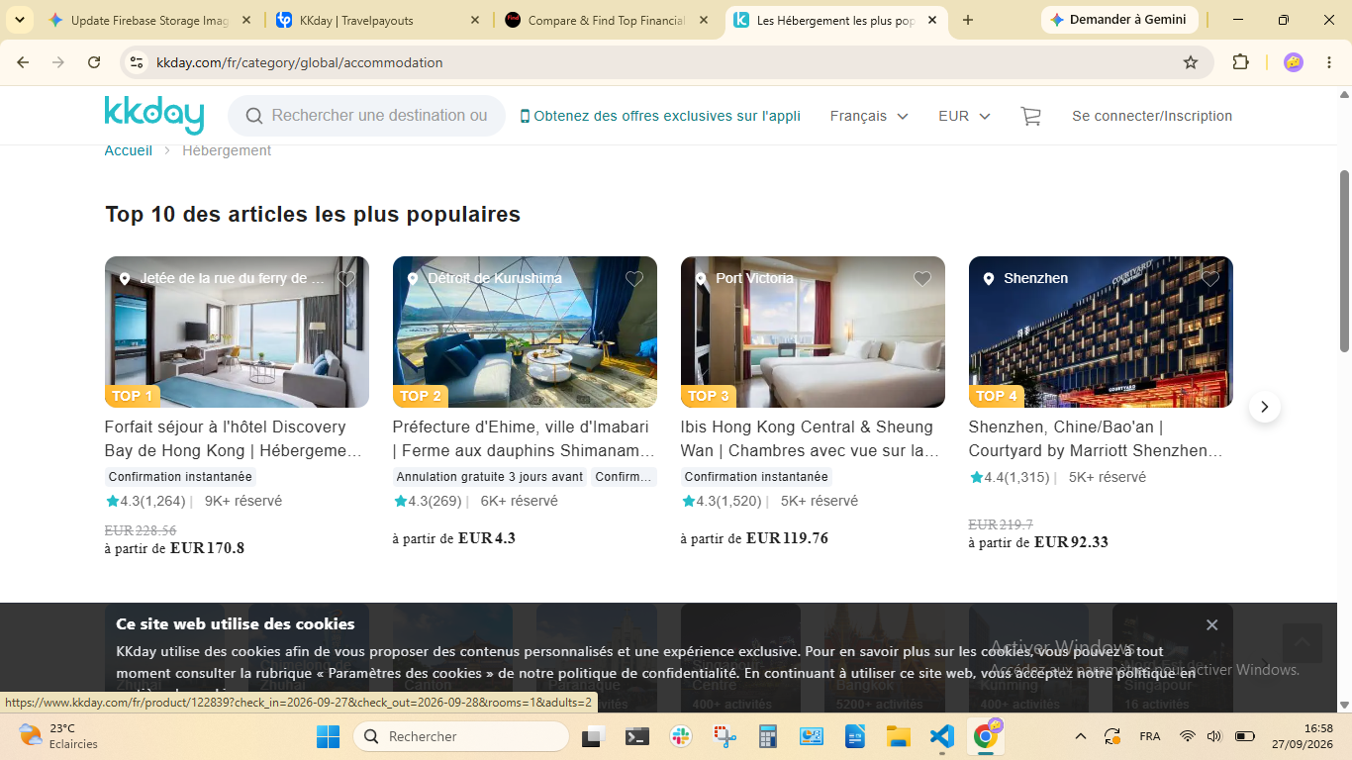The image size is (1352, 760).
Task: Show next popular items with carousel arrow
Action: tap(1264, 407)
